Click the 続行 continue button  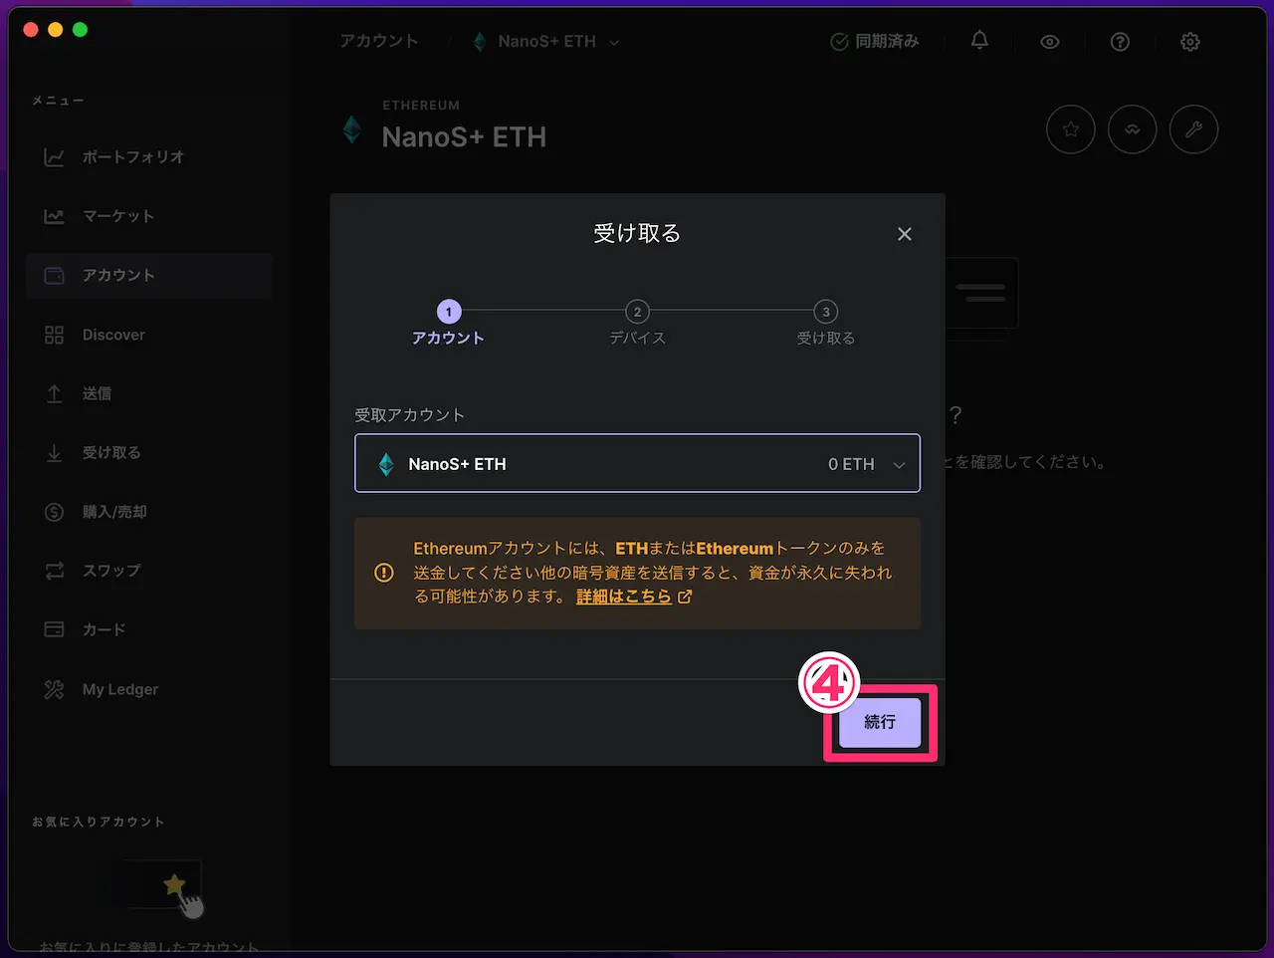click(x=880, y=722)
